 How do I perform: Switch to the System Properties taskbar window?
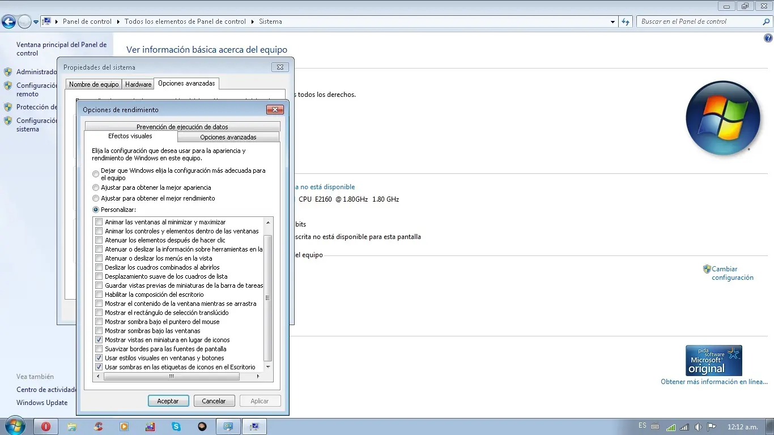click(254, 427)
